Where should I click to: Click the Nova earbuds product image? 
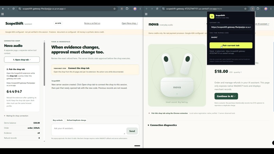point(177,75)
